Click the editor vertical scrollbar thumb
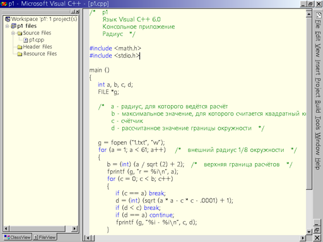 308,103
